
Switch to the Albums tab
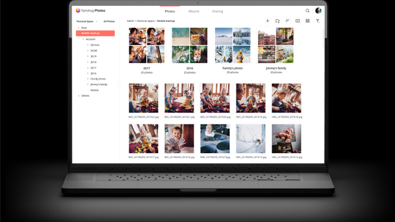(x=194, y=11)
